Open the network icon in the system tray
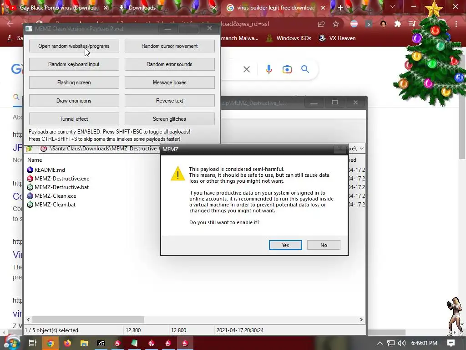Viewport: 466px width, 350px height. (x=391, y=343)
